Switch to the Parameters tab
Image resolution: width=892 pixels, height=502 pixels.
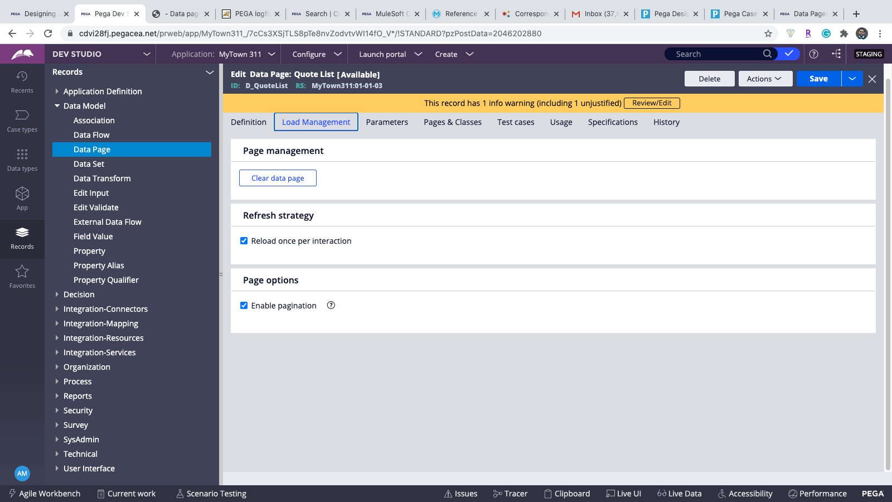point(387,122)
